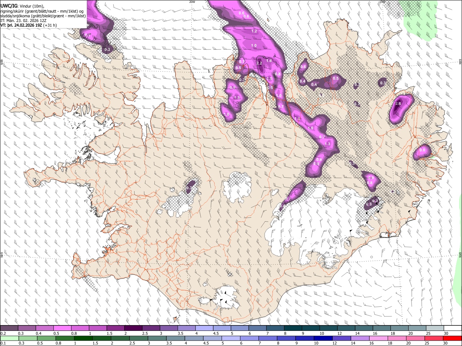Screen dimensions: 462x346
Task: Click the '14' label in the bottom legend row
Action: point(353,343)
